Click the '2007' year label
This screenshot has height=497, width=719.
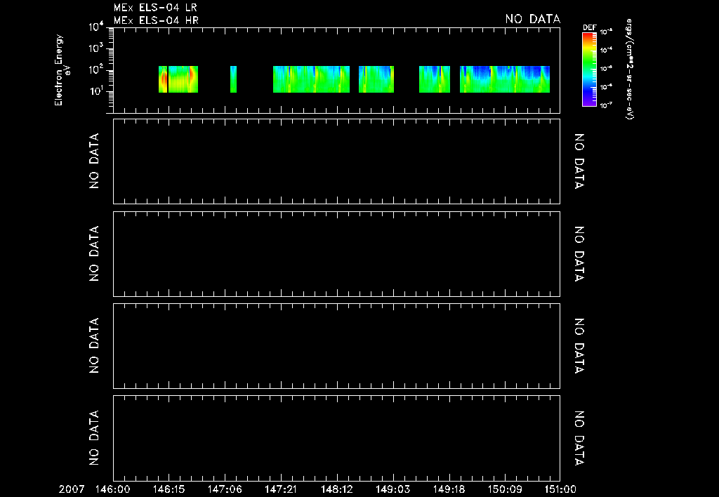(72, 489)
